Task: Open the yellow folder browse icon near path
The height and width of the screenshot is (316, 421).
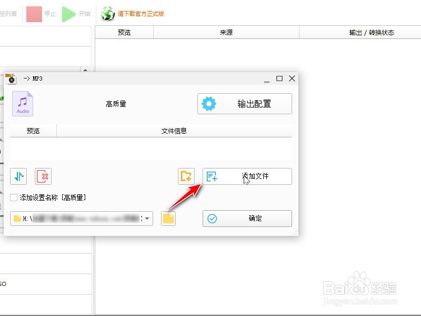Action: [168, 218]
